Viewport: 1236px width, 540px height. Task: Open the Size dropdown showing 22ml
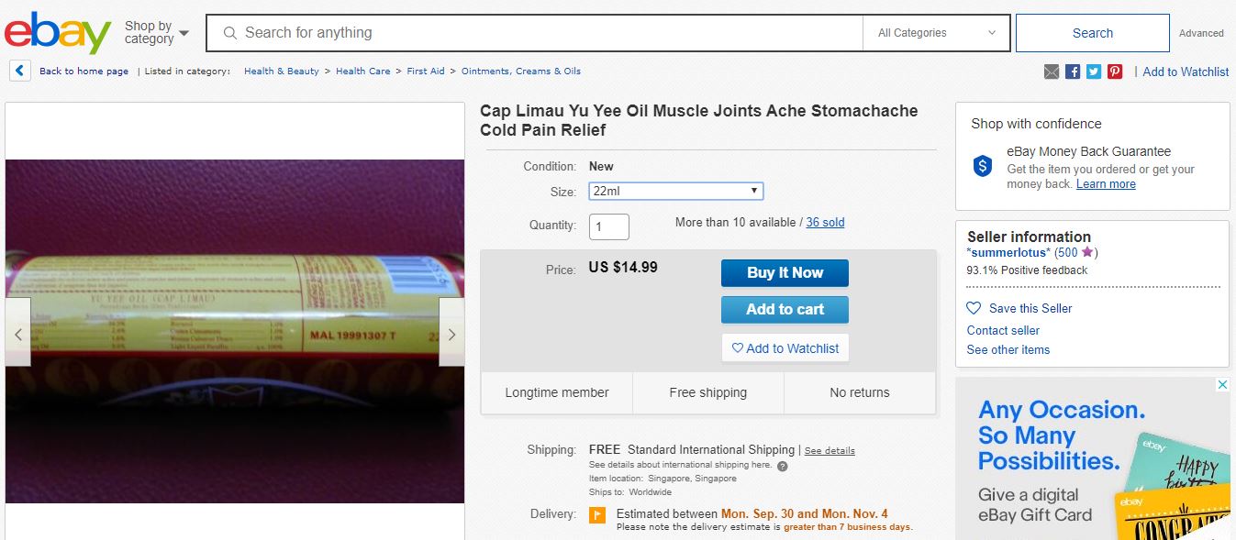coord(675,191)
